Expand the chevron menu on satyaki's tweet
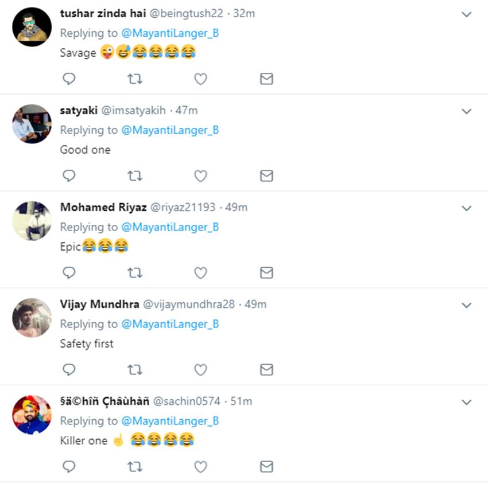The image size is (488, 484). (x=467, y=111)
